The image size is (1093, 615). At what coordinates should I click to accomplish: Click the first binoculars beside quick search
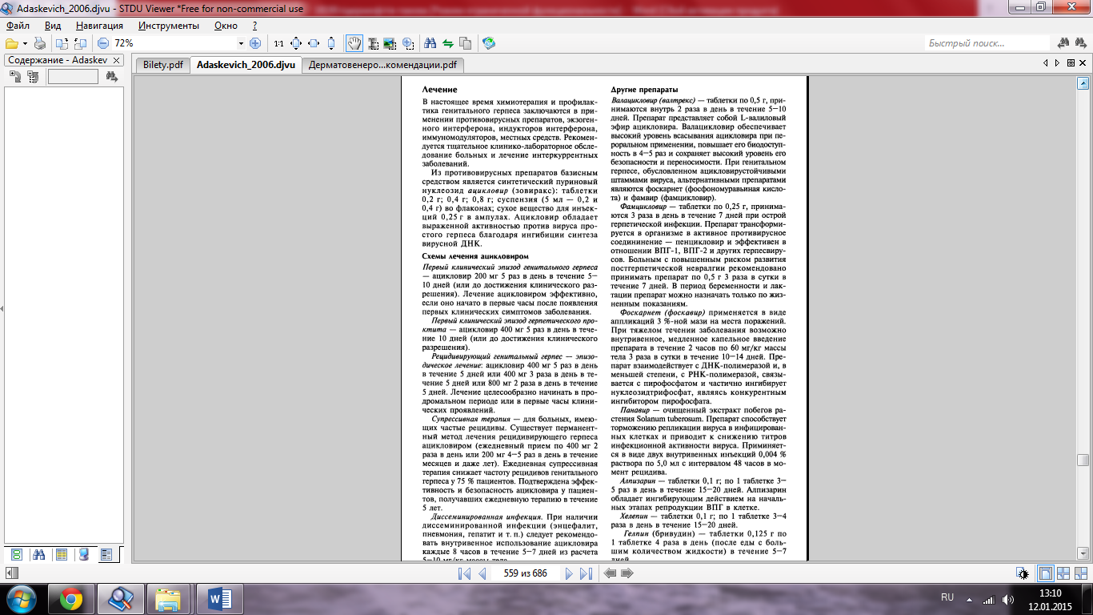click(x=1064, y=43)
